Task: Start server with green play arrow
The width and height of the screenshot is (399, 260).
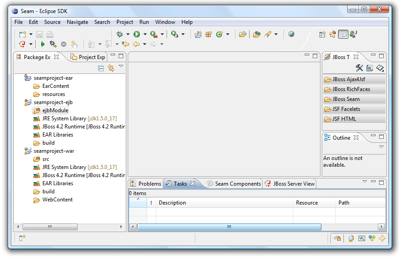Action: 43,44
